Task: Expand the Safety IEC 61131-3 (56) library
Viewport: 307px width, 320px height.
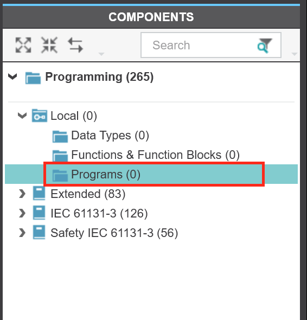Action: (22, 233)
